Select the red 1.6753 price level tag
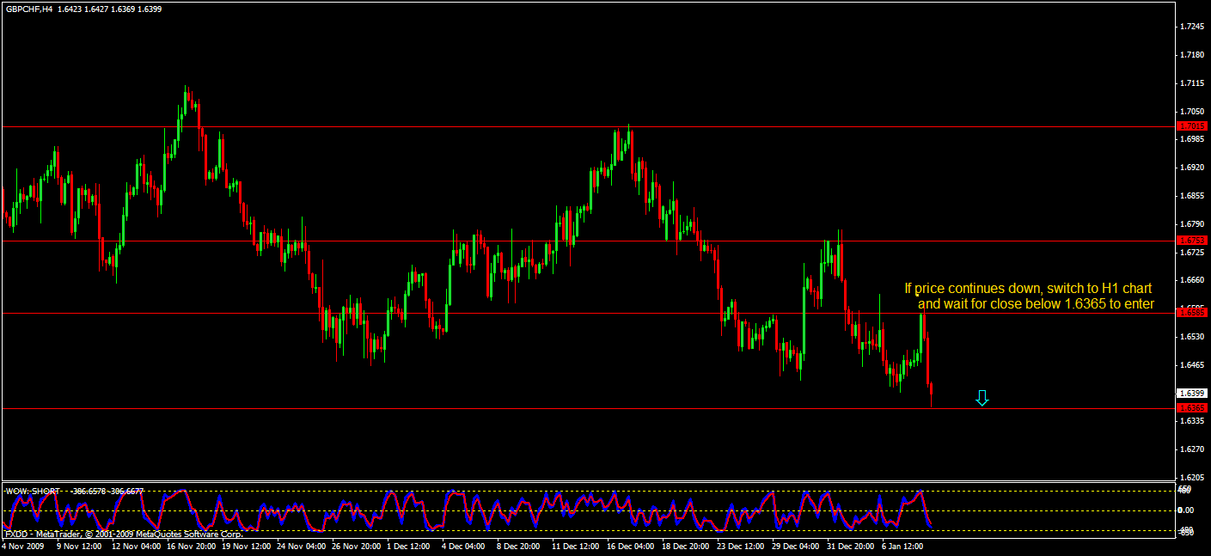 (1192, 241)
